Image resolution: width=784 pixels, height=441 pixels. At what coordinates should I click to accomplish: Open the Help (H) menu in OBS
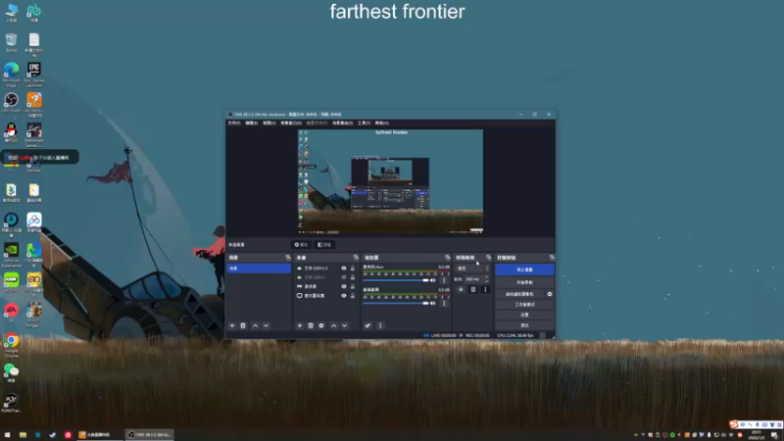381,123
